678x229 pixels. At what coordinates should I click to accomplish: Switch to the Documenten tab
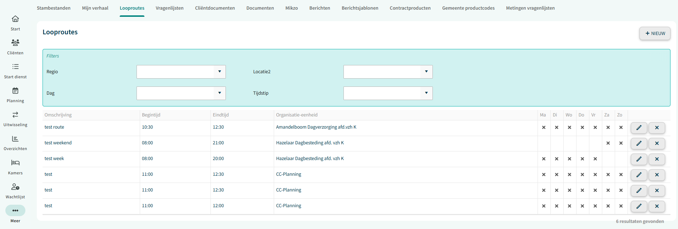click(x=260, y=8)
